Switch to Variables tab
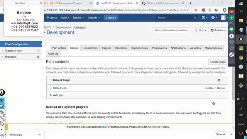This screenshot has width=247, height=139. tap(195, 48)
